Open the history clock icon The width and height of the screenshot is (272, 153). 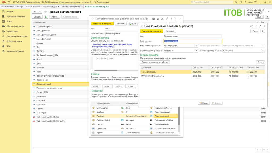click(241, 2)
